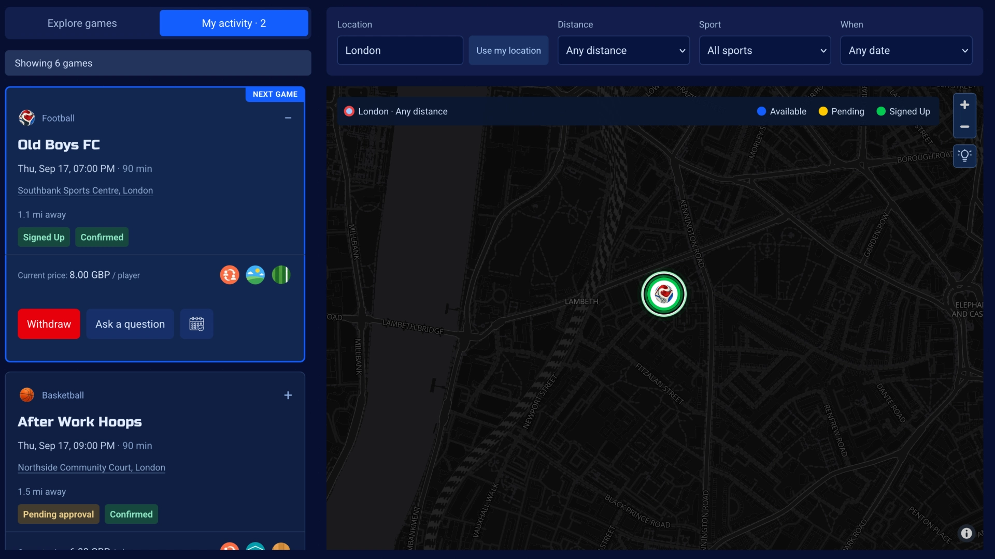Add Old Boys FC to calendar
The image size is (995, 559).
196,324
